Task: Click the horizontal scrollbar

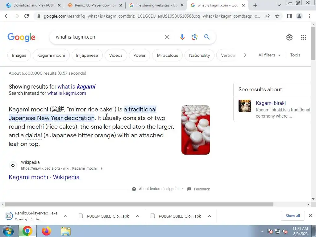Action: (139, 204)
